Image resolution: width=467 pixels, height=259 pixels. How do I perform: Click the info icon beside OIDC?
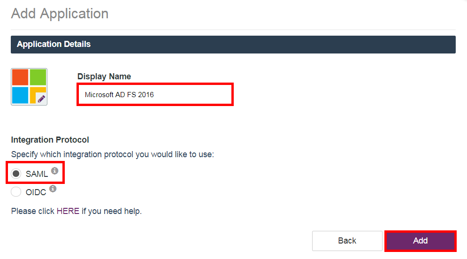coord(53,189)
